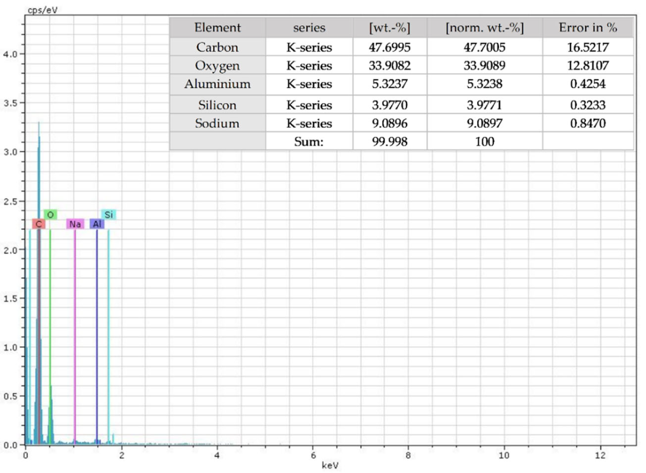Select the green O element marker
Image resolution: width=646 pixels, height=473 pixels.
[x=51, y=214]
